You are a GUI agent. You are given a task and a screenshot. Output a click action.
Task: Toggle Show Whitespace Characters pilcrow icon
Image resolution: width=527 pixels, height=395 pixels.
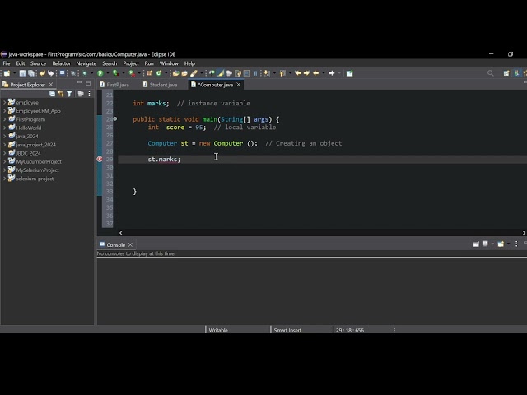click(255, 73)
